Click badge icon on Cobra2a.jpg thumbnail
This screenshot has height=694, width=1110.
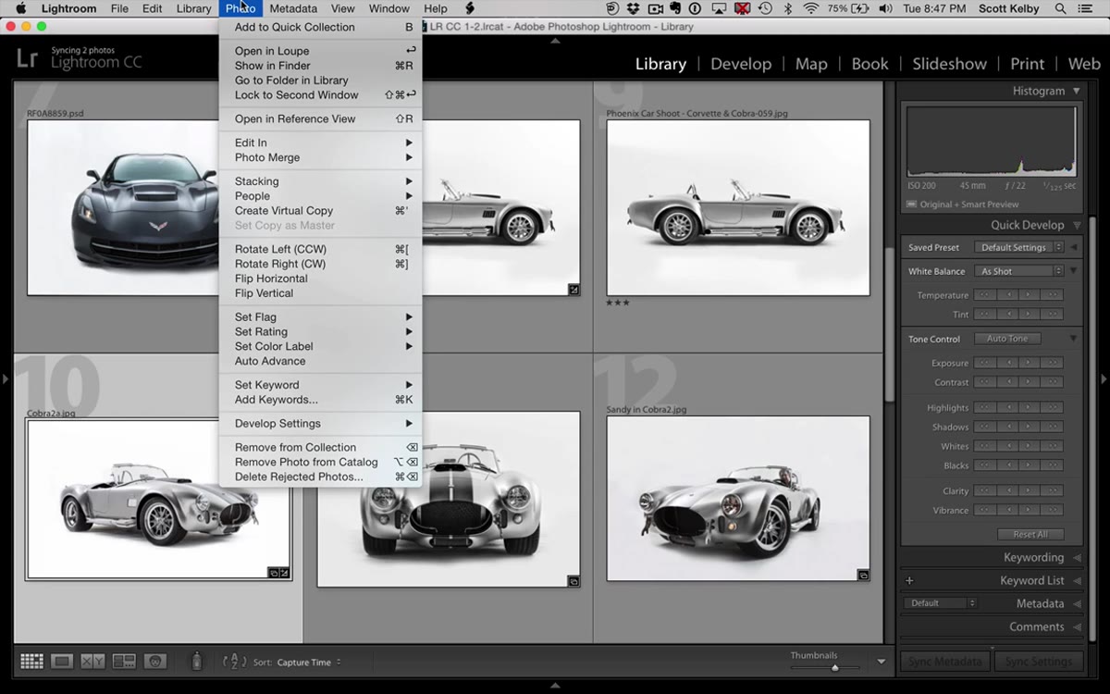click(278, 573)
